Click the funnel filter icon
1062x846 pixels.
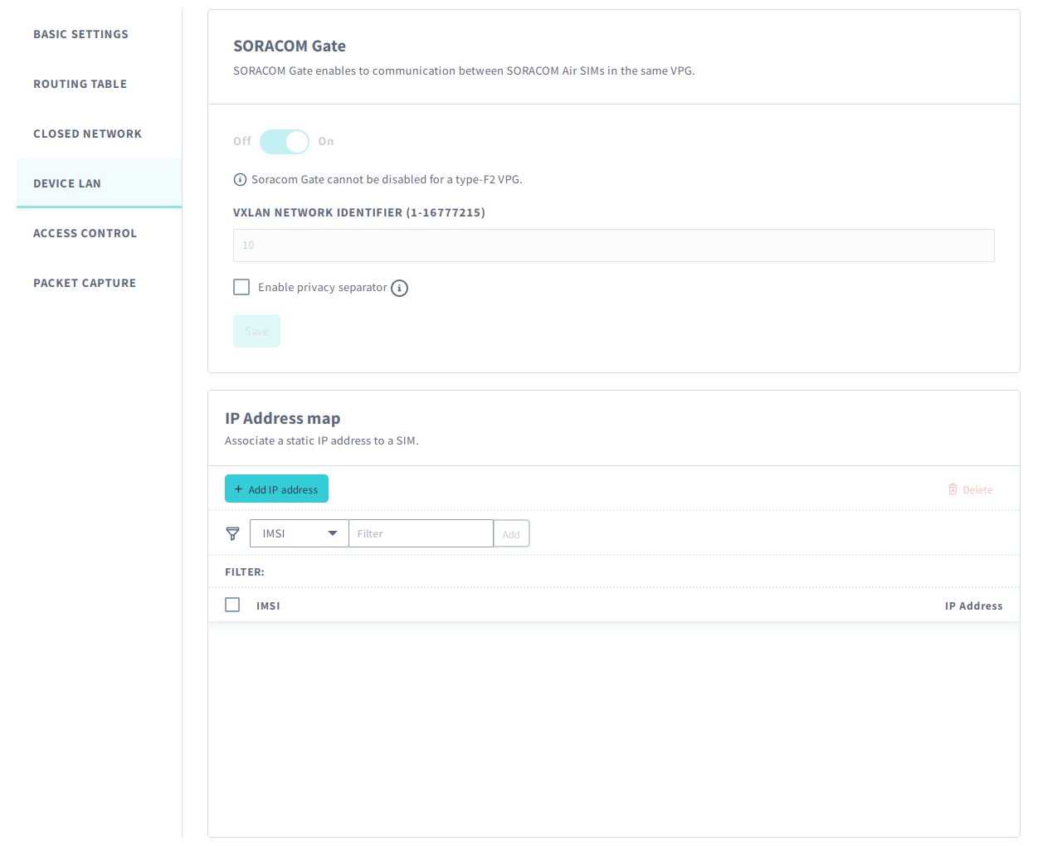coord(233,533)
